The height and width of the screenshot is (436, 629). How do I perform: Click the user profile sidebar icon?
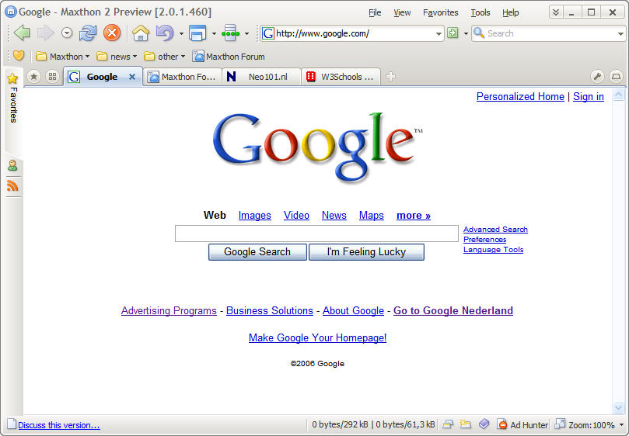tap(12, 165)
